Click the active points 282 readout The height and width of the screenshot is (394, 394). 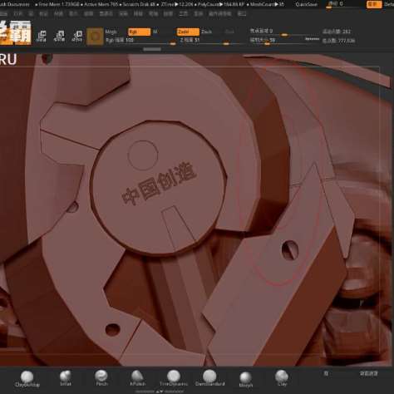tap(337, 32)
